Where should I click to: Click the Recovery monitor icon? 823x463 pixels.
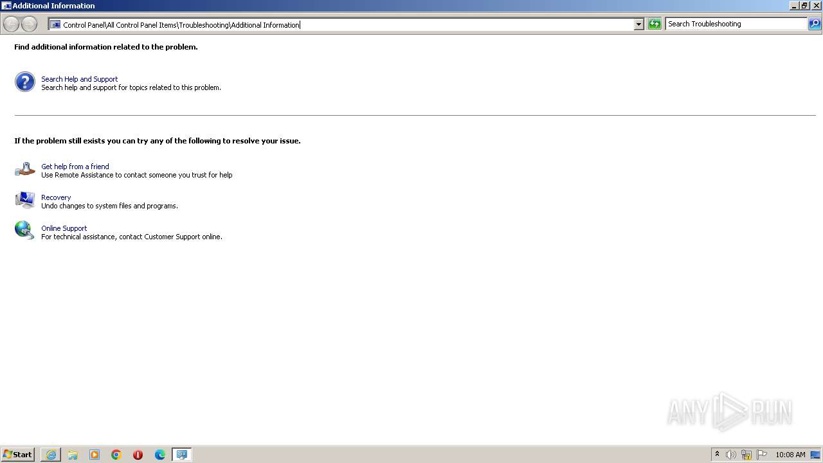click(25, 200)
